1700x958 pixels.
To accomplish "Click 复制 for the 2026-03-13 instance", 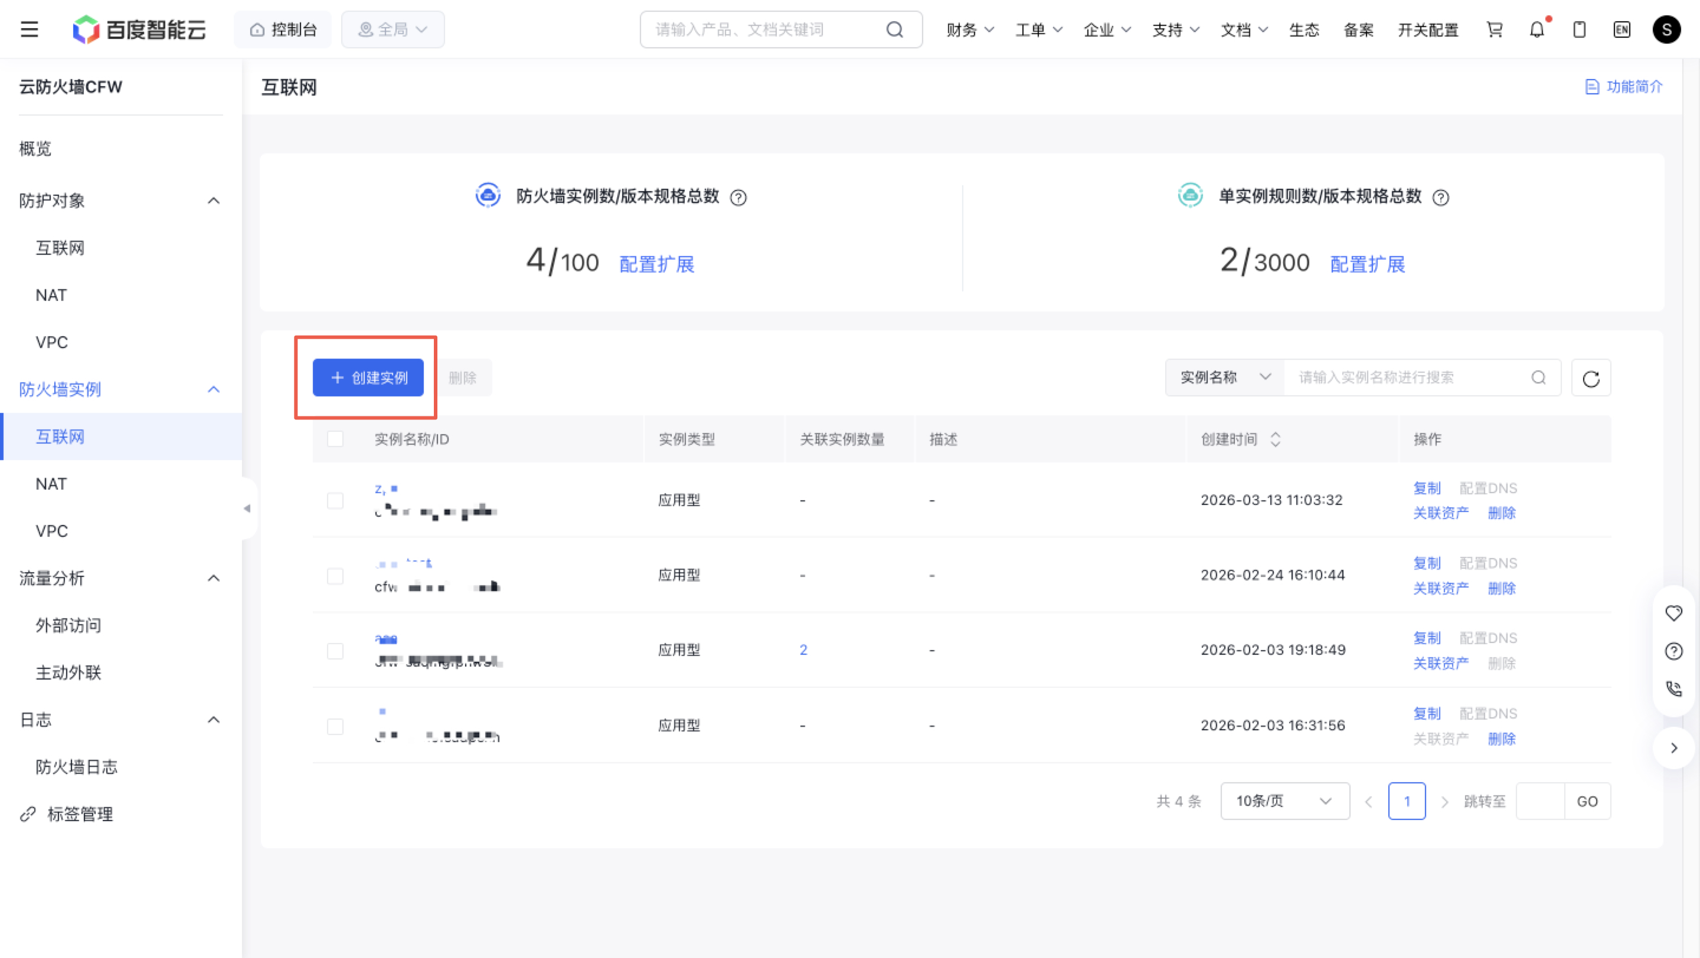I will [x=1427, y=488].
